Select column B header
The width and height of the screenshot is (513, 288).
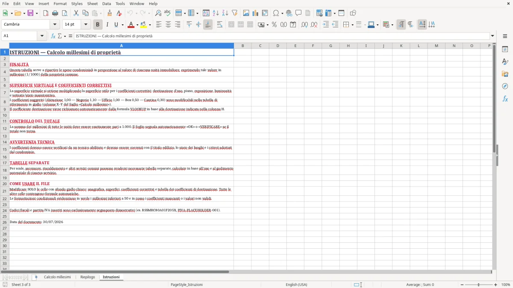pos(242,46)
